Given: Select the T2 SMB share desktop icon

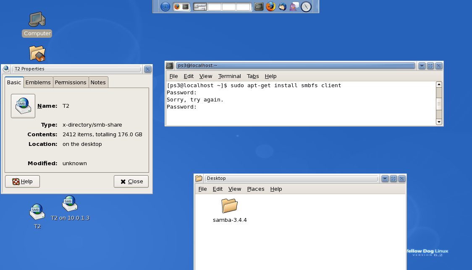Looking at the screenshot, I should click(37, 216).
